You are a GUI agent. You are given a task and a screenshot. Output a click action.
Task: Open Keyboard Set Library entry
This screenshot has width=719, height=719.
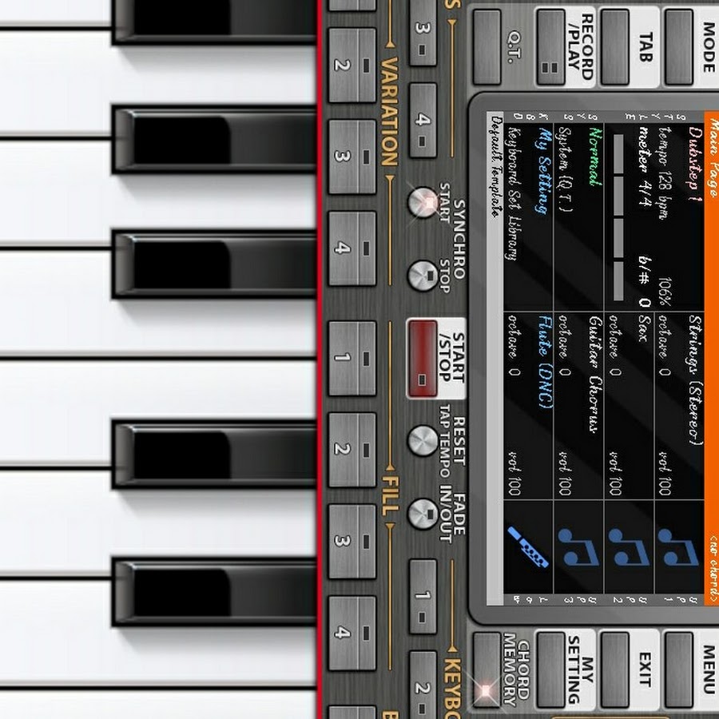pyautogui.click(x=514, y=193)
